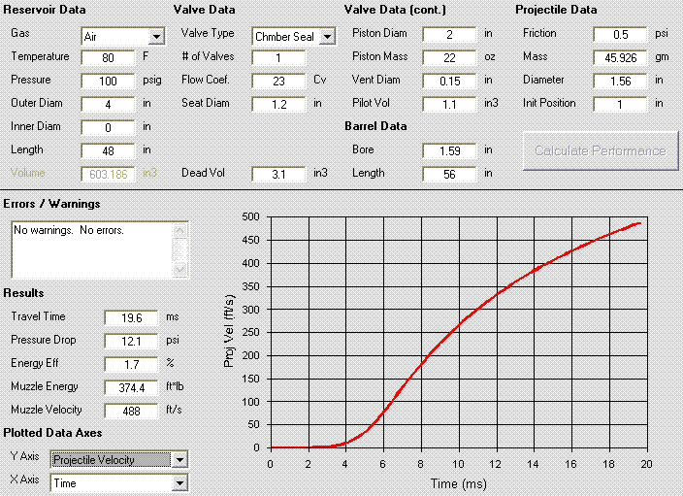
Task: Select the Energy Eff result 1.7
Action: tap(131, 364)
